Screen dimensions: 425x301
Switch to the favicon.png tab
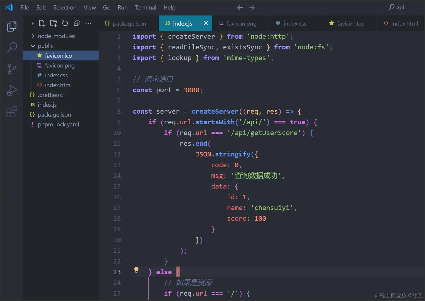(241, 23)
